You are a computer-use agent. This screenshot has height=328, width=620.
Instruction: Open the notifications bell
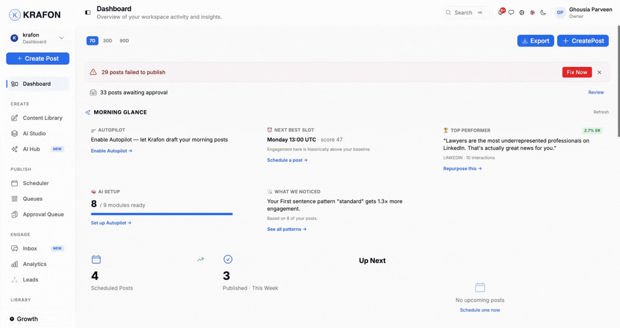(501, 12)
